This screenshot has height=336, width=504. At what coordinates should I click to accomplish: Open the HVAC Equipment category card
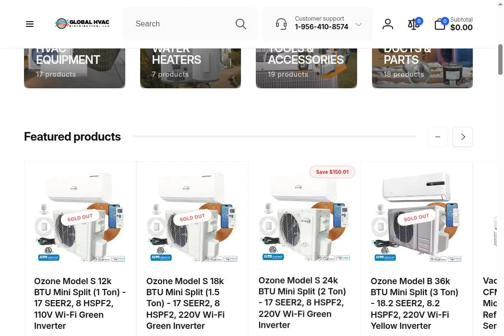[x=74, y=68]
